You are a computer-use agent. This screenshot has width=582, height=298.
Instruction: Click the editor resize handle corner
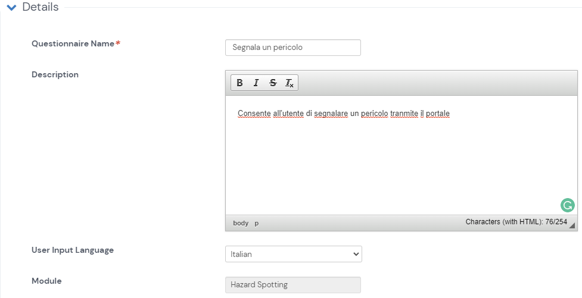tap(572, 225)
